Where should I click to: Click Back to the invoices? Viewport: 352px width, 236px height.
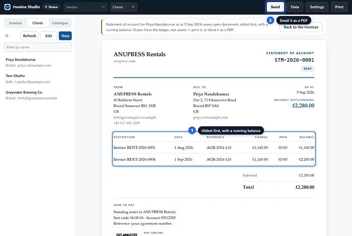tap(301, 27)
